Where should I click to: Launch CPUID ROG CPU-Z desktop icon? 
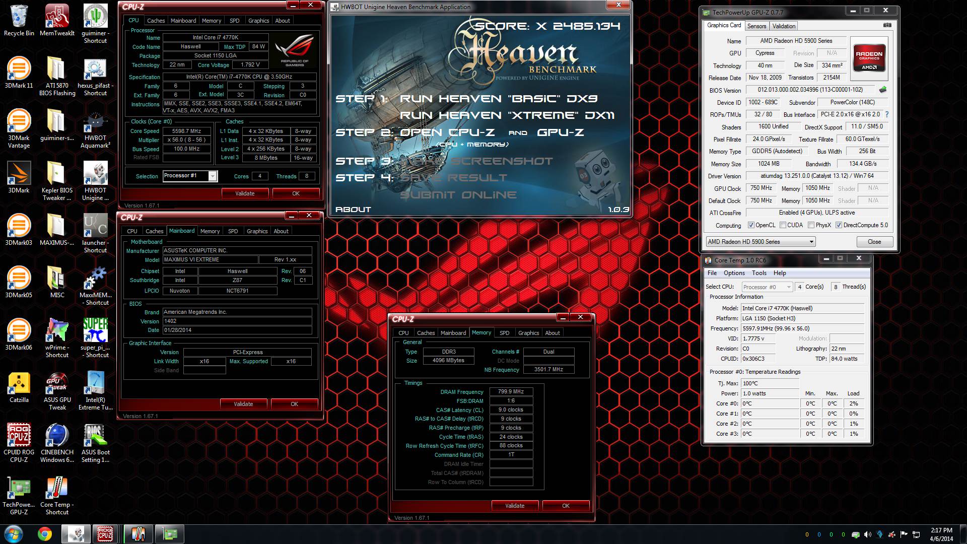tap(19, 443)
